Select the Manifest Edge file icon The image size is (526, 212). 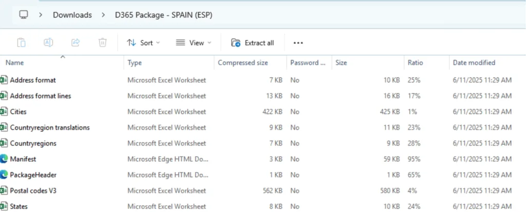tap(4, 159)
